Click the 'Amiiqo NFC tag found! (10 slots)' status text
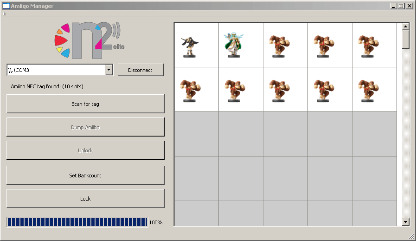 (x=47, y=86)
